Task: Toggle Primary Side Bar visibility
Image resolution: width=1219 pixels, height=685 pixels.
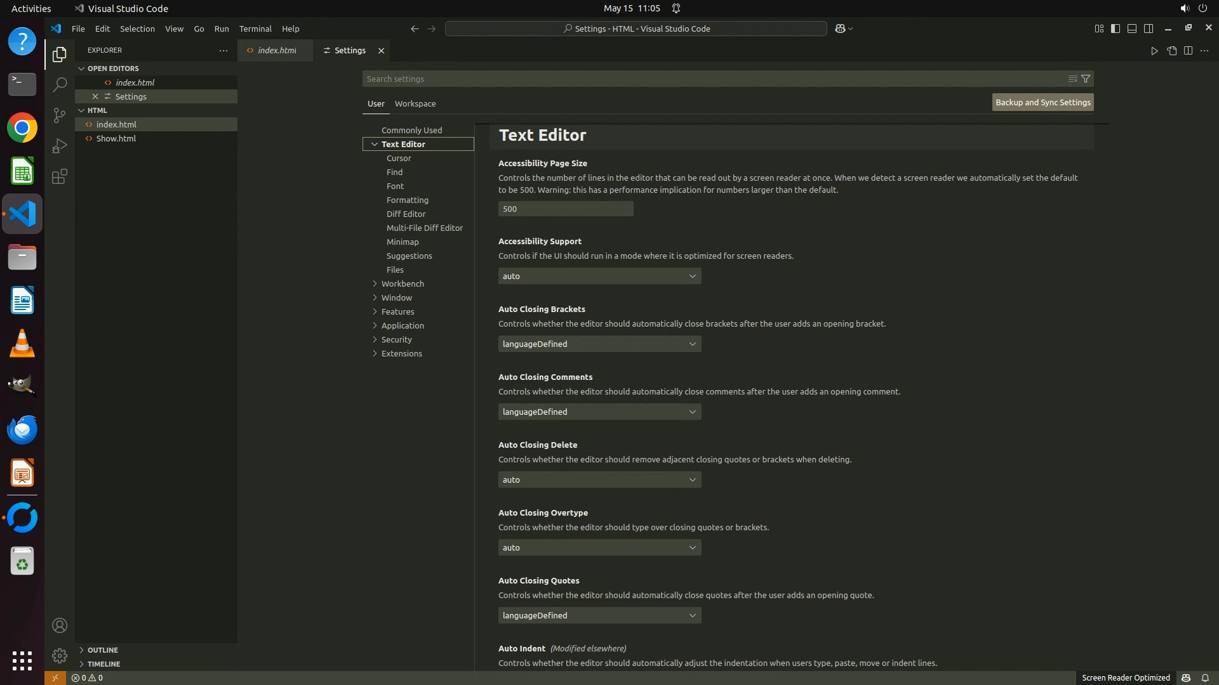Action: (x=1116, y=29)
